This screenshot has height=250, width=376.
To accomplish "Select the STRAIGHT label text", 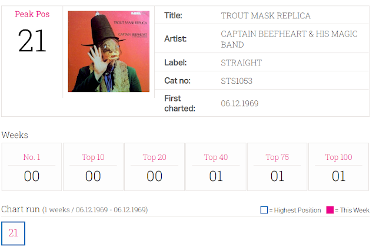I will point(241,63).
